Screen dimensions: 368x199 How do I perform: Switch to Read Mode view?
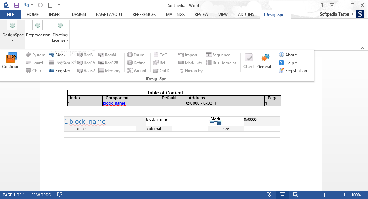(x=269, y=195)
